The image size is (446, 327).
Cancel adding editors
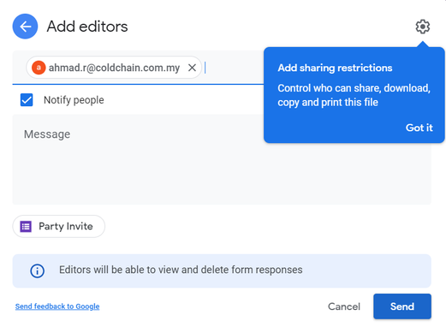tap(344, 306)
